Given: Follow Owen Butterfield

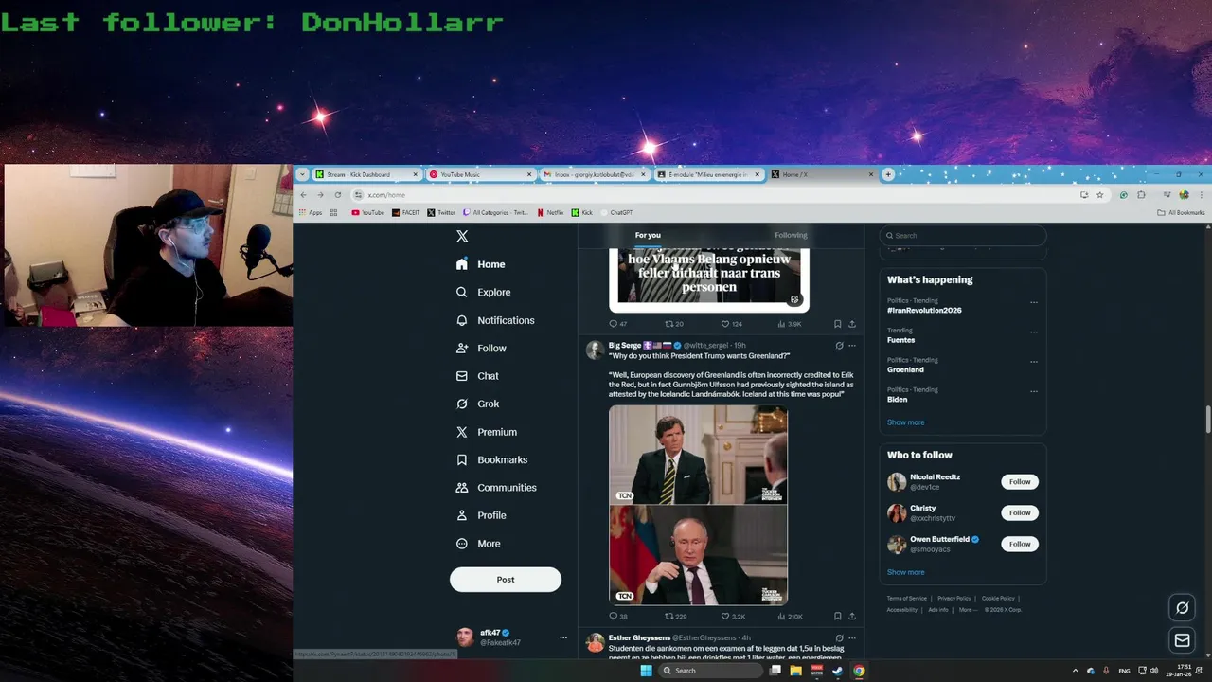Looking at the screenshot, I should (1020, 545).
